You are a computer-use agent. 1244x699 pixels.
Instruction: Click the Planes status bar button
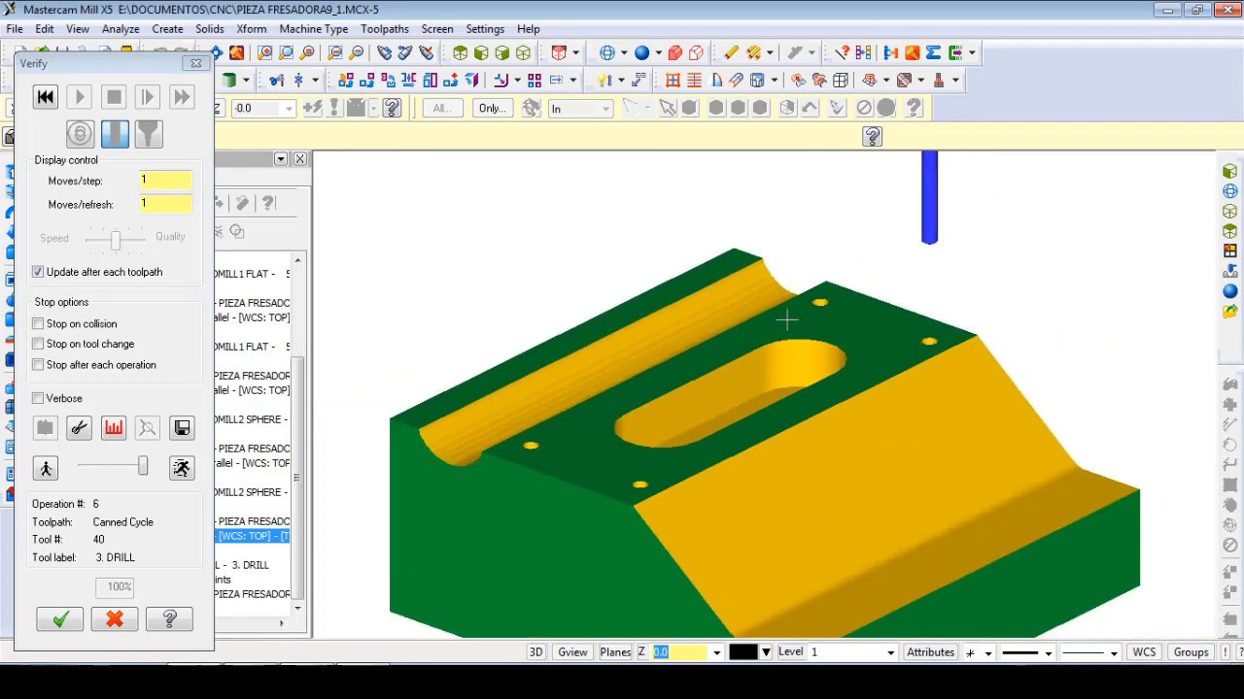click(x=615, y=652)
